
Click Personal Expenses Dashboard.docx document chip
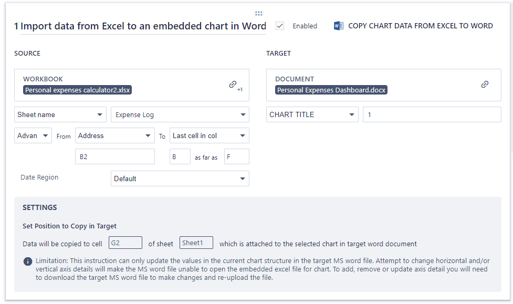(x=331, y=90)
